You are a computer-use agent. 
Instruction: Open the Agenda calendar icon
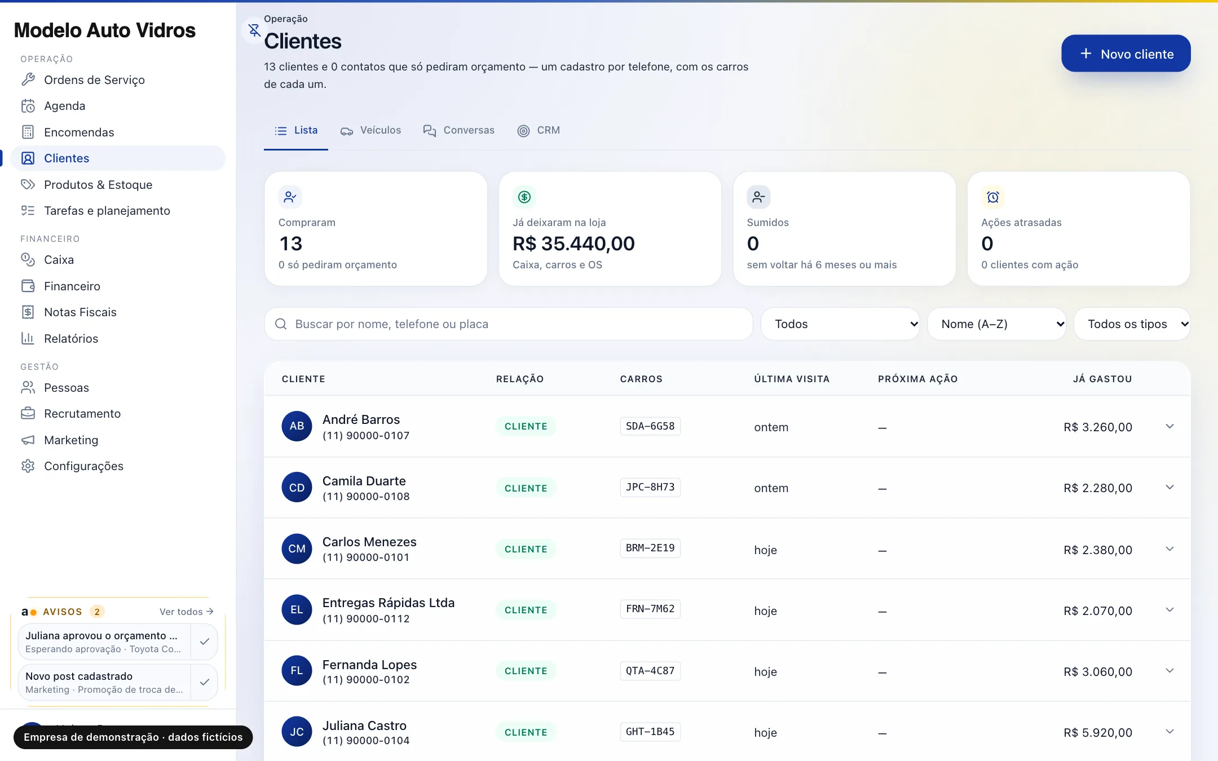click(28, 106)
